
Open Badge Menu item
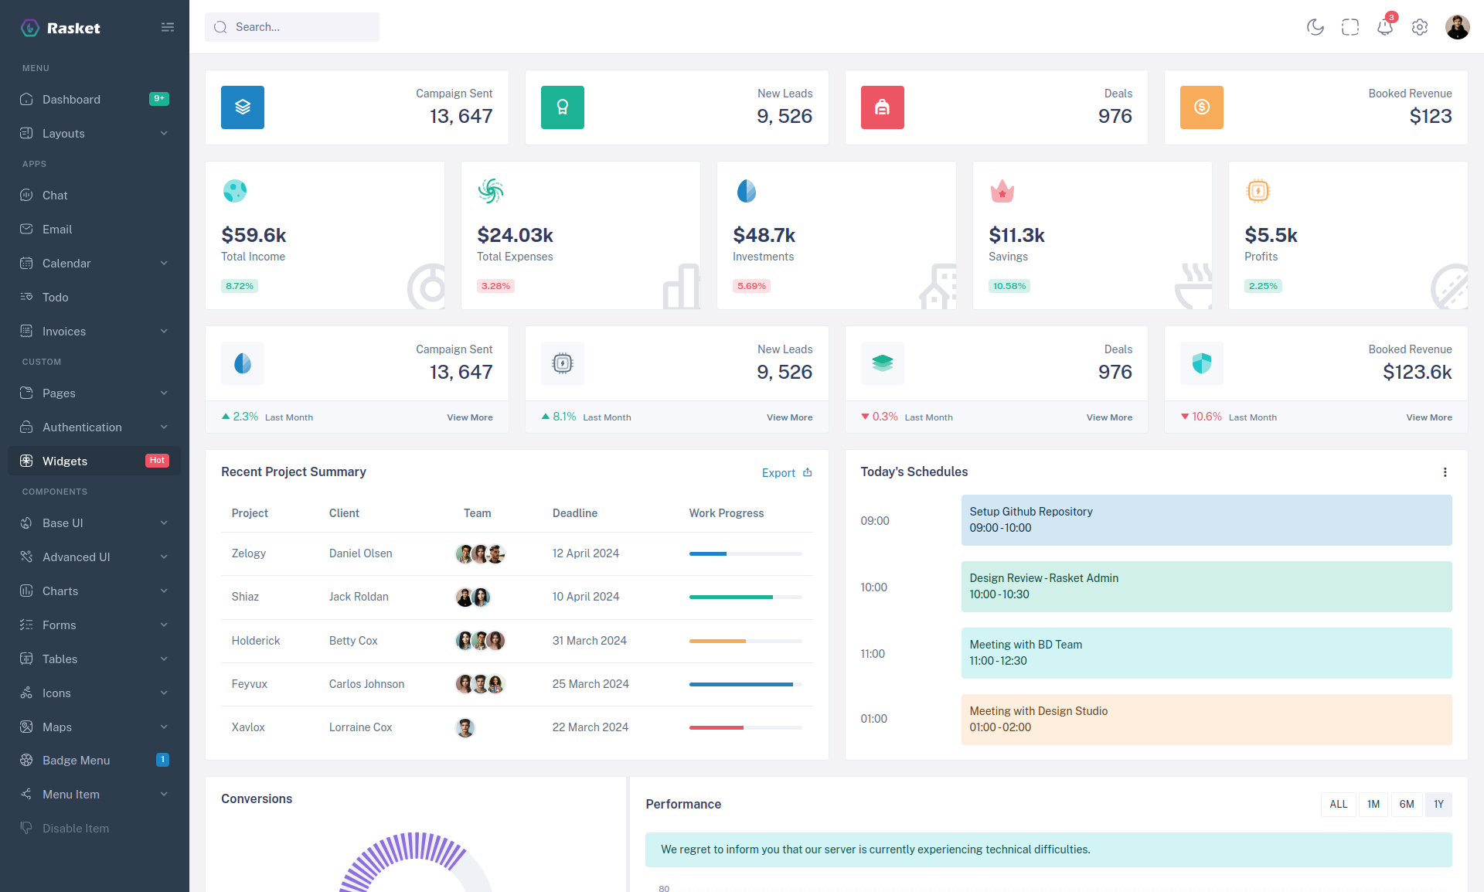pyautogui.click(x=94, y=760)
